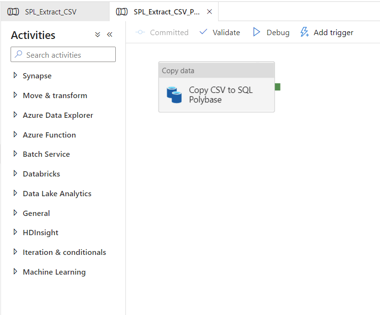Expand the Databricks group
The image size is (380, 315).
(15, 173)
